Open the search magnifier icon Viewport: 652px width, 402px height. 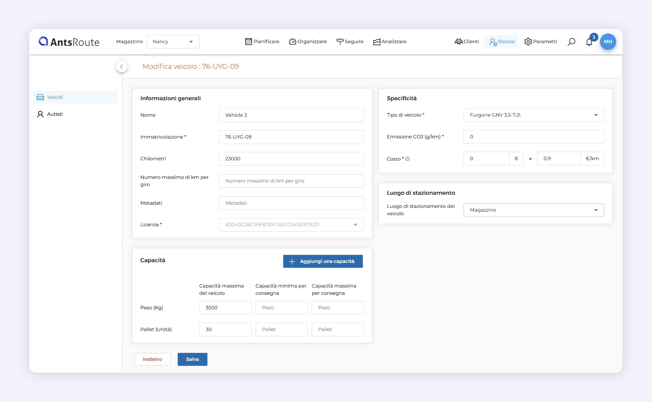click(571, 42)
